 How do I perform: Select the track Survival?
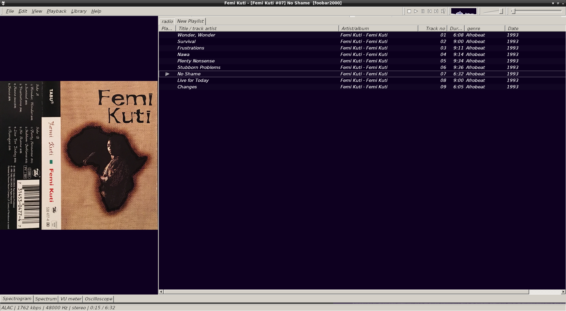(x=362, y=42)
